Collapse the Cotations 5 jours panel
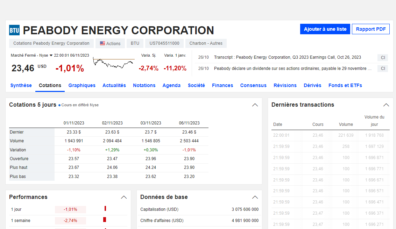The width and height of the screenshot is (396, 229). click(x=255, y=105)
